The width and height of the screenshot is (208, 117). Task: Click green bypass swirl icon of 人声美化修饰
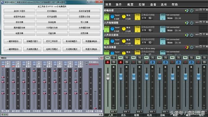click(x=187, y=35)
